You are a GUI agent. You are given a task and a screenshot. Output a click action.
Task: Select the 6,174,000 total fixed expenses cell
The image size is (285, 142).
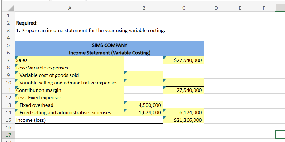click(184, 113)
